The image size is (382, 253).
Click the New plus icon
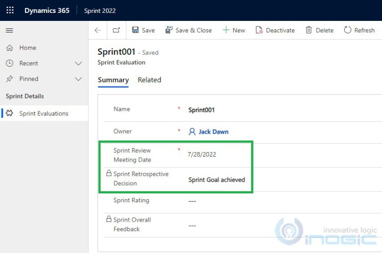pyautogui.click(x=226, y=30)
